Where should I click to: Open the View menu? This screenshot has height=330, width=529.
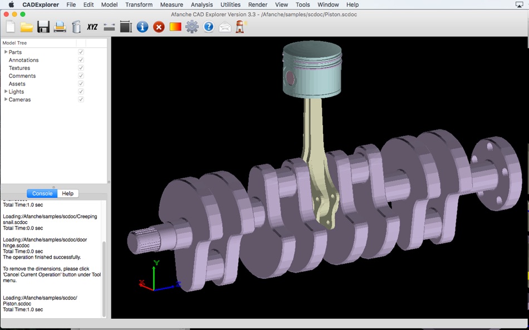pyautogui.click(x=281, y=4)
